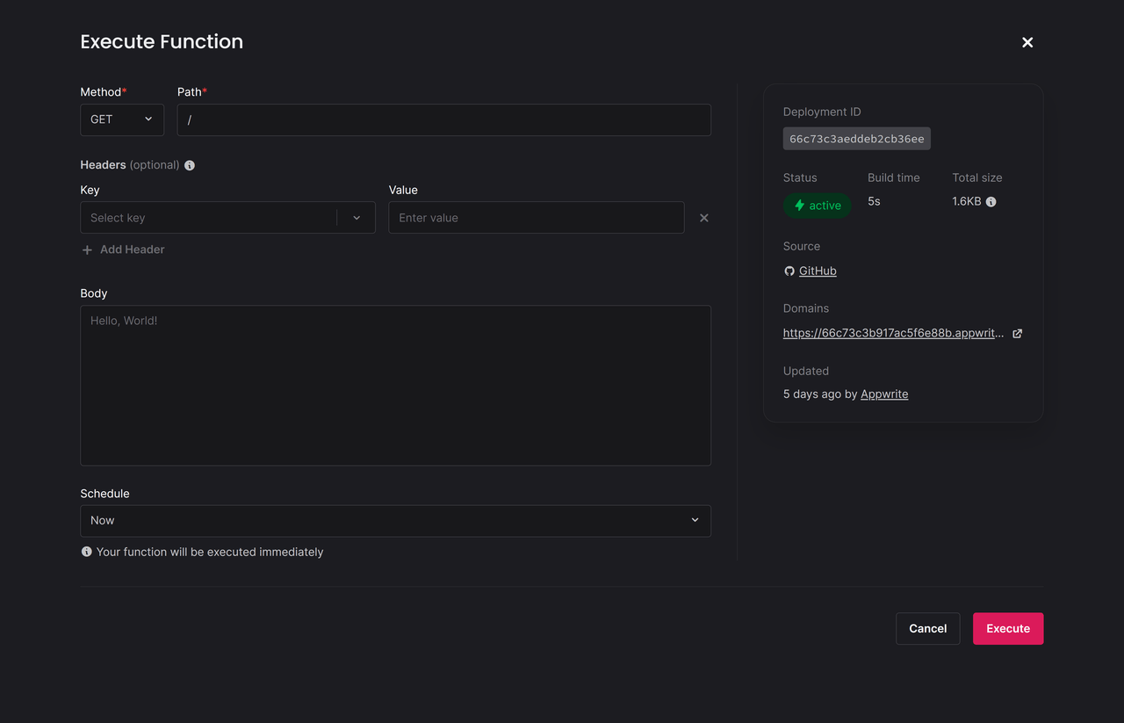Viewport: 1124px width, 723px height.
Task: Expand the Select key dropdown
Action: click(x=357, y=218)
